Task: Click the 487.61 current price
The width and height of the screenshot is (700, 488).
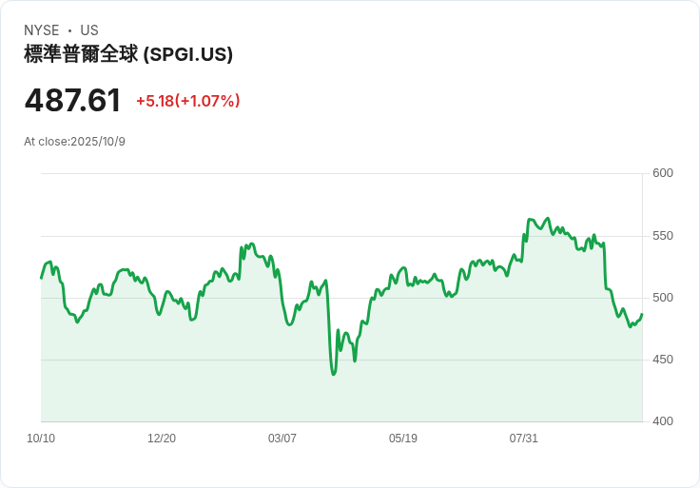Action: (73, 101)
